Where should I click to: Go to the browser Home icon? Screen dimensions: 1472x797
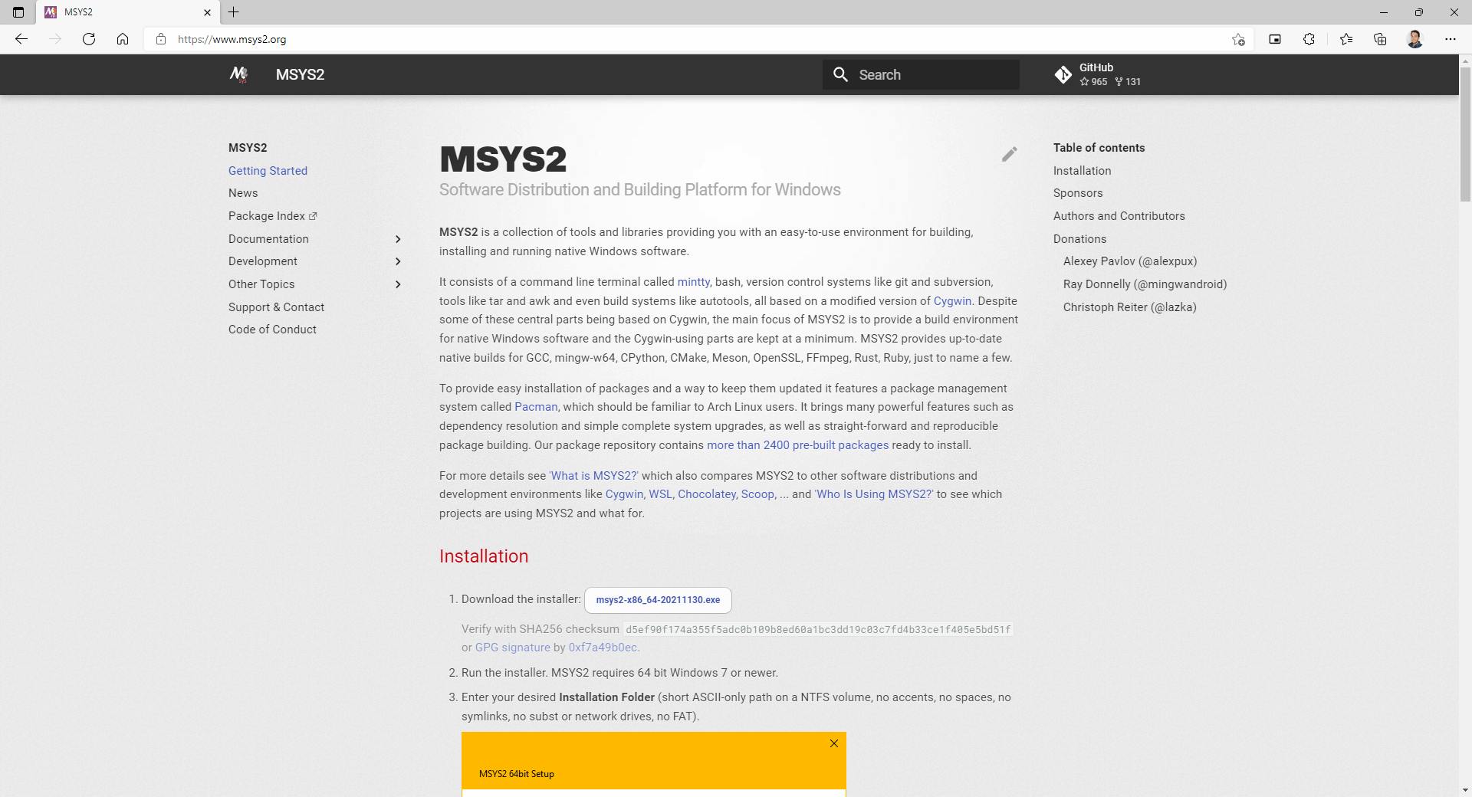click(123, 39)
